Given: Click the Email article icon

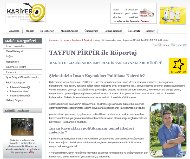Looking at the screenshot, I should (181, 45).
